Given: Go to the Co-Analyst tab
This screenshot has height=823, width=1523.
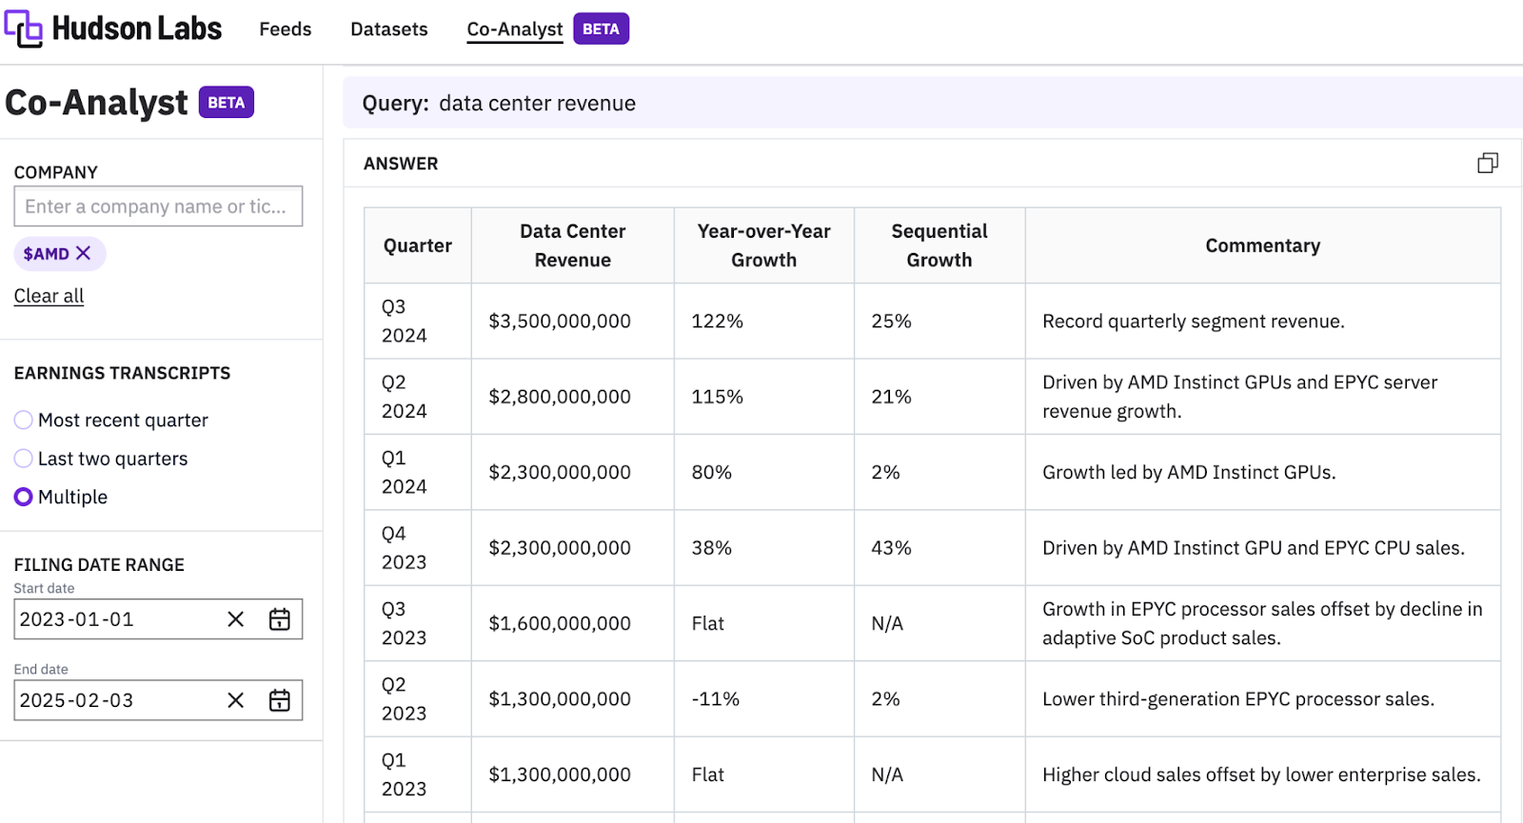Looking at the screenshot, I should 514,29.
